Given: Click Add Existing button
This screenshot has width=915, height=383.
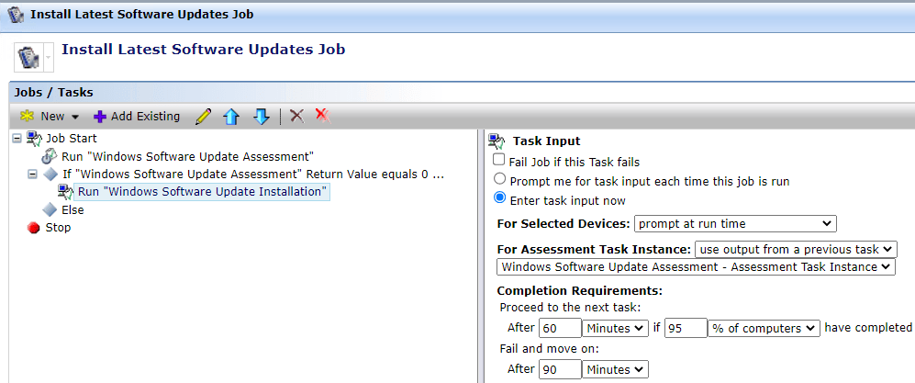Looking at the screenshot, I should coord(137,117).
